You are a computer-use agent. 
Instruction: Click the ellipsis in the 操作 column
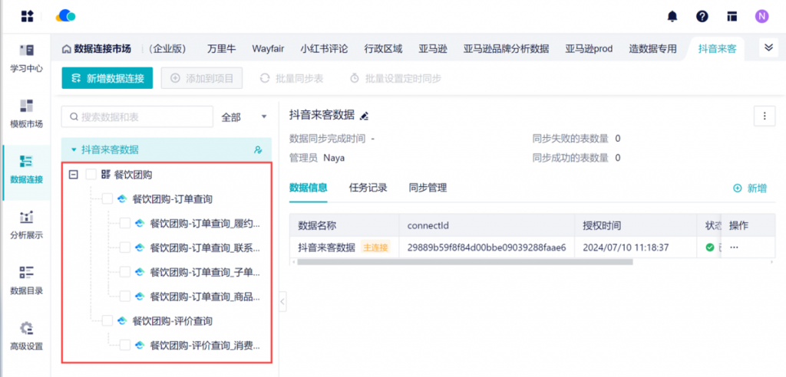[735, 248]
